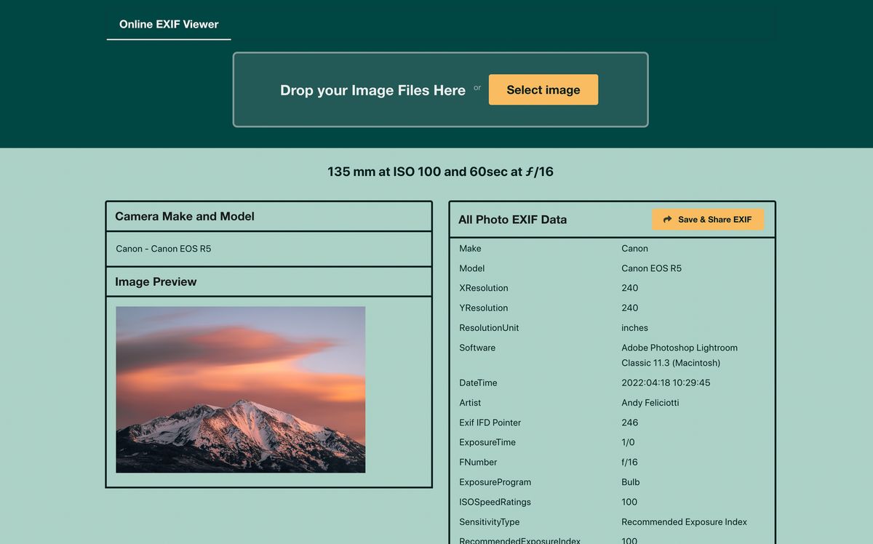
Task: Click the share arrow icon on Save button
Action: point(667,219)
